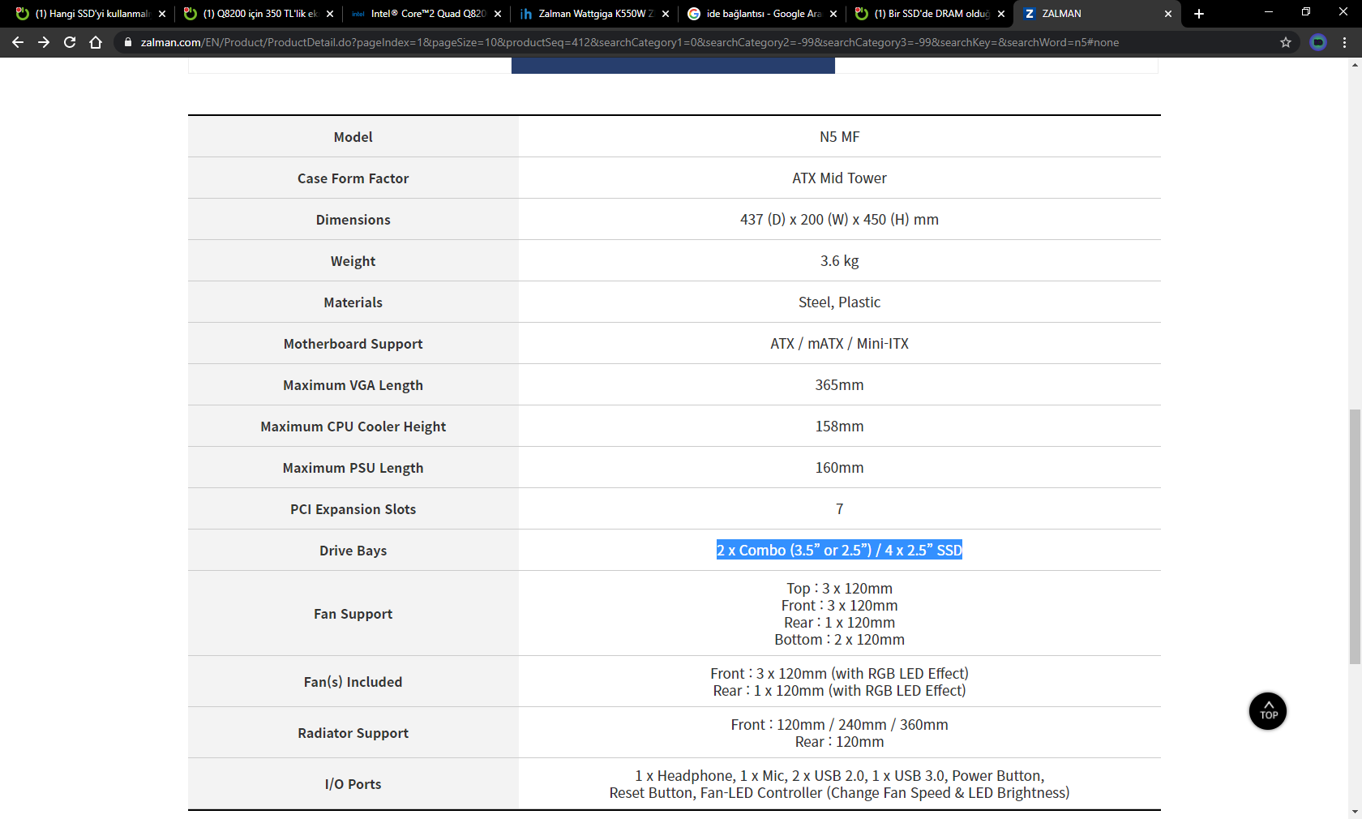This screenshot has width=1362, height=819.
Task: Close the Bir SSD'de DRAM tab
Action: click(x=1001, y=14)
